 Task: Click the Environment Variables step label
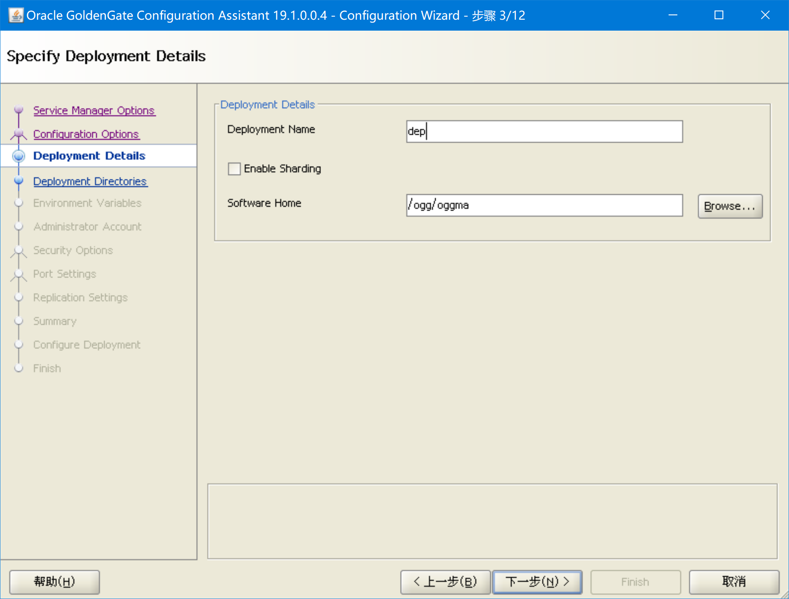[x=88, y=203]
